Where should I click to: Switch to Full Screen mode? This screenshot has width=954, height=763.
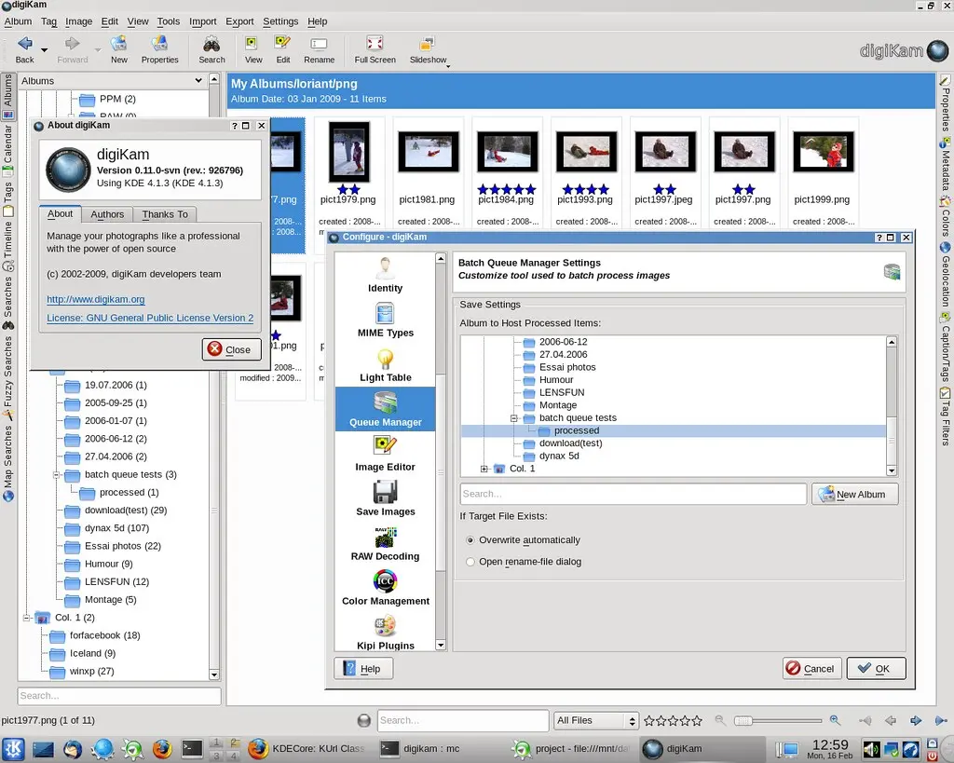(x=375, y=48)
